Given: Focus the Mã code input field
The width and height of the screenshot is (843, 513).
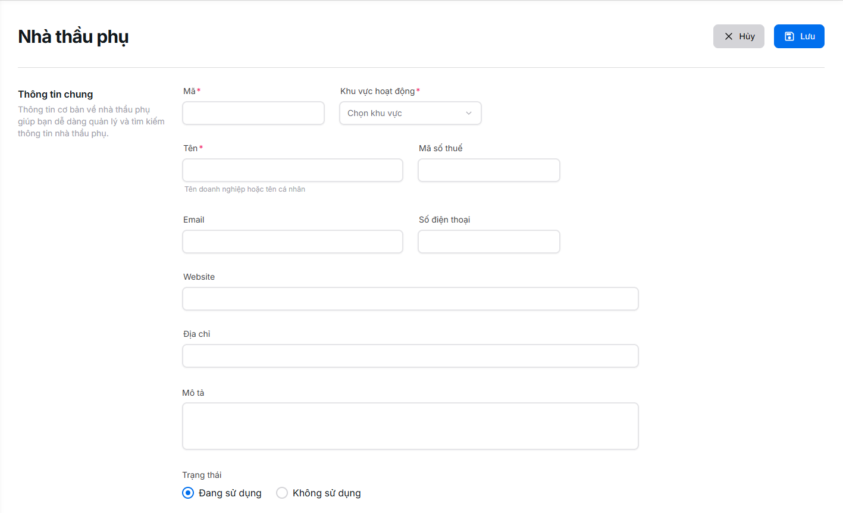Looking at the screenshot, I should (x=253, y=113).
